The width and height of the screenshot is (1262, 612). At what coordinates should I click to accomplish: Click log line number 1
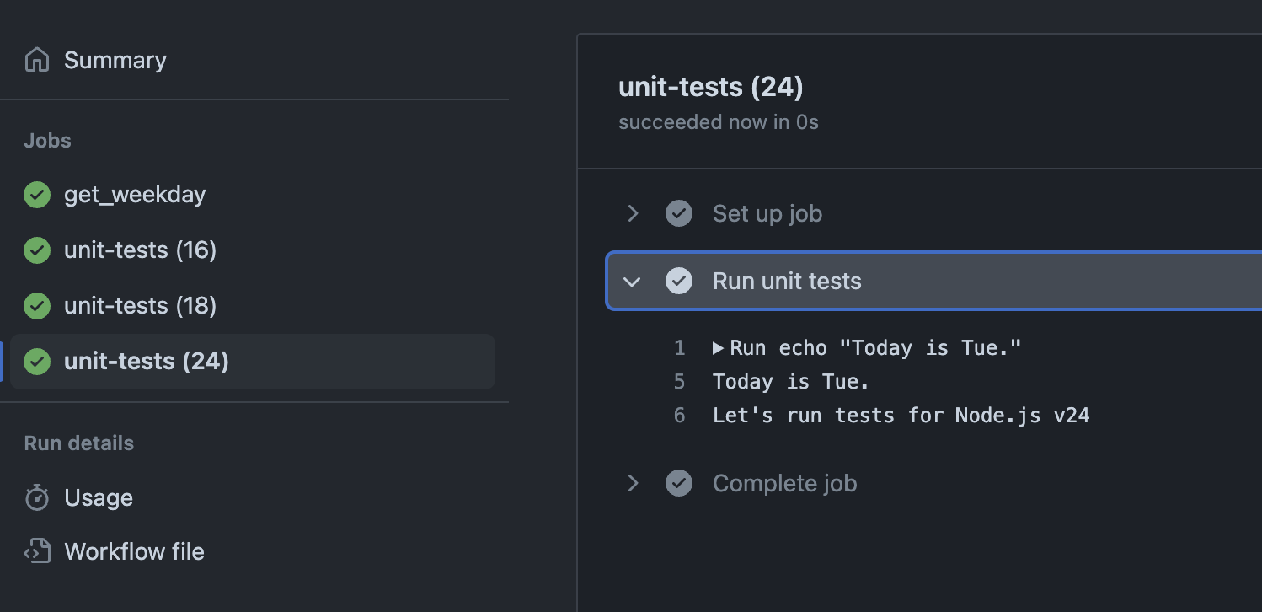(x=680, y=348)
